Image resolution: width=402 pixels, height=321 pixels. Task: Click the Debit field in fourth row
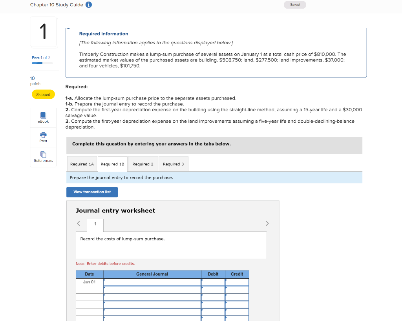pos(213,305)
